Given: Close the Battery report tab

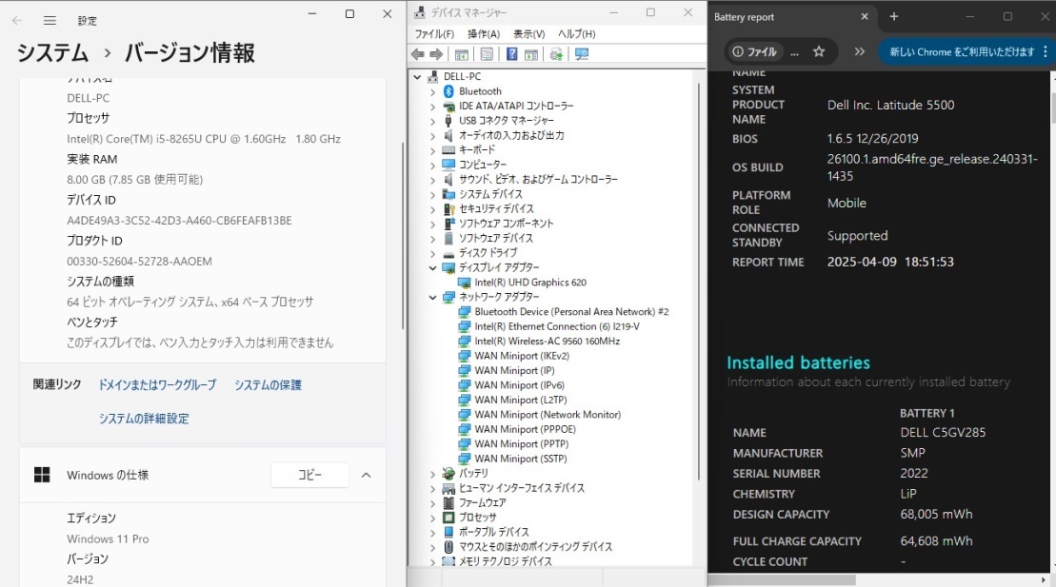Looking at the screenshot, I should [x=865, y=17].
